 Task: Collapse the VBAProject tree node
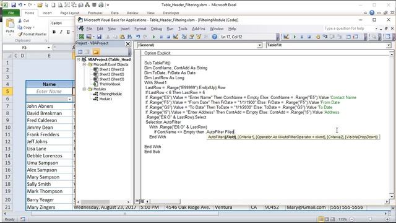click(79, 59)
